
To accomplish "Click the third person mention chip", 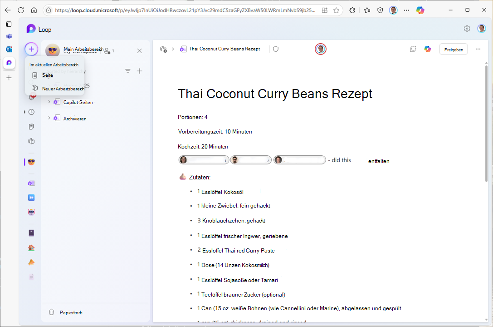I will pyautogui.click(x=300, y=160).
